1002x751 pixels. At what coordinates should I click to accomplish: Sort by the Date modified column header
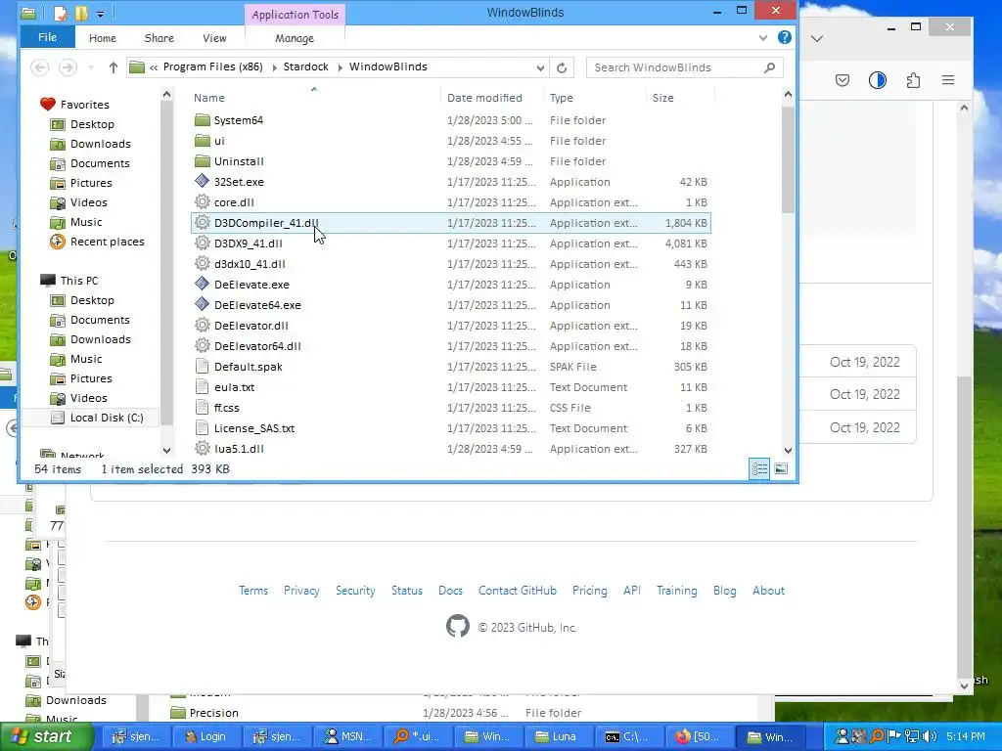tap(484, 98)
